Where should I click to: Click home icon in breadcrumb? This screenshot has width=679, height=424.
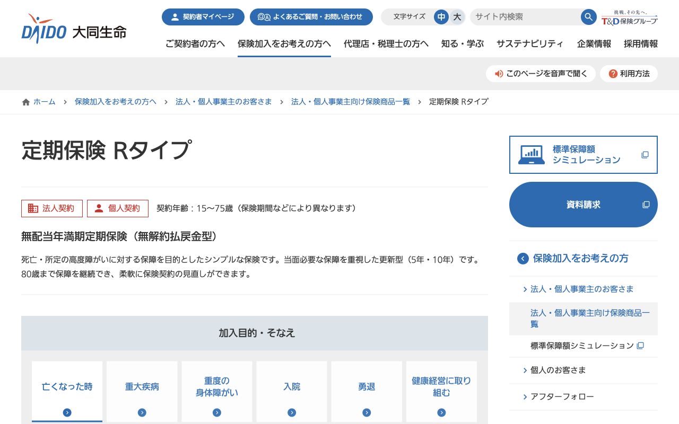pos(26,102)
